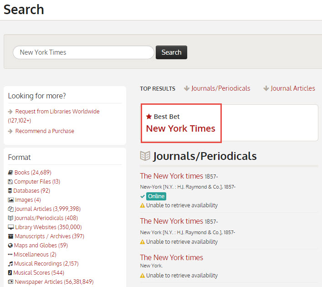Click the Musical Recordings note icon

[10, 264]
